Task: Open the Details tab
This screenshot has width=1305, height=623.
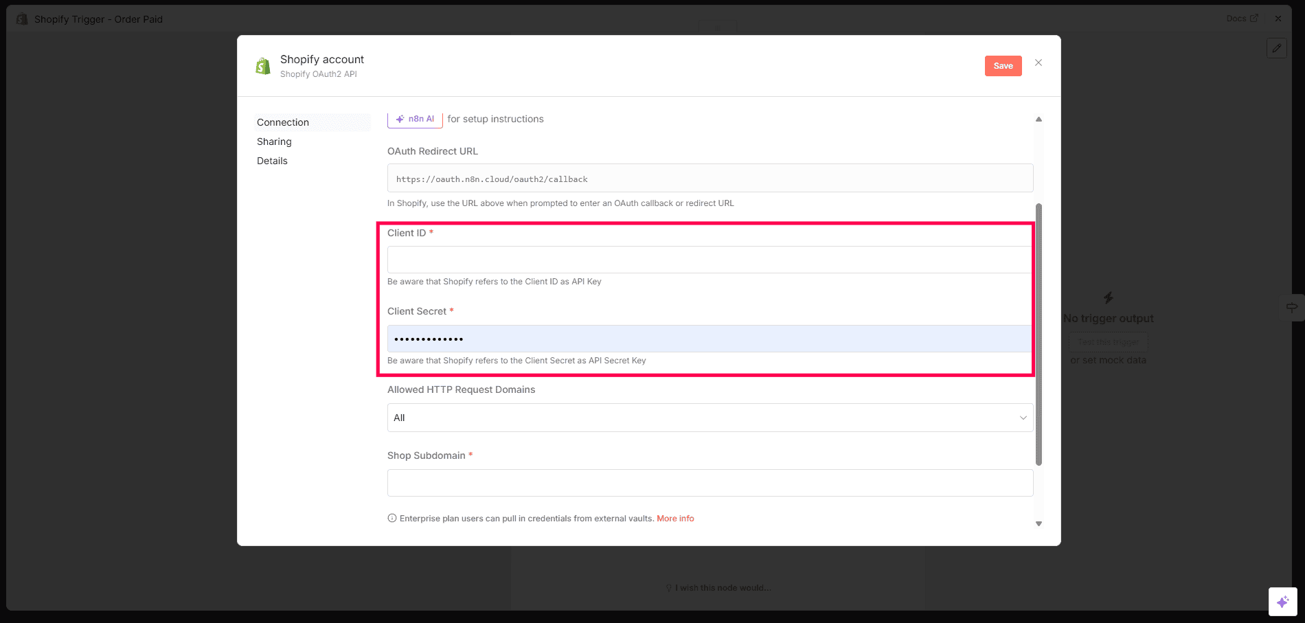Action: 272,161
